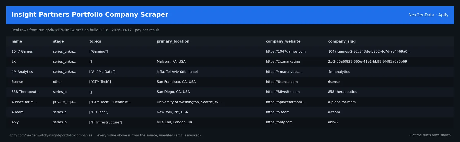Click the 'a-place-for-mom' slug cell
This screenshot has width=460, height=142.
point(342,102)
